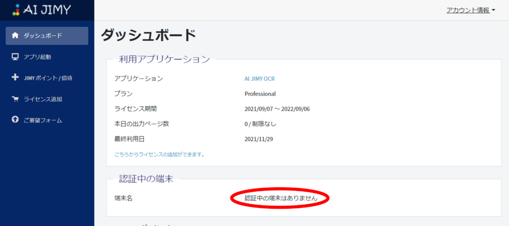Click the monitor icon beside アプリ起動

pos(15,56)
